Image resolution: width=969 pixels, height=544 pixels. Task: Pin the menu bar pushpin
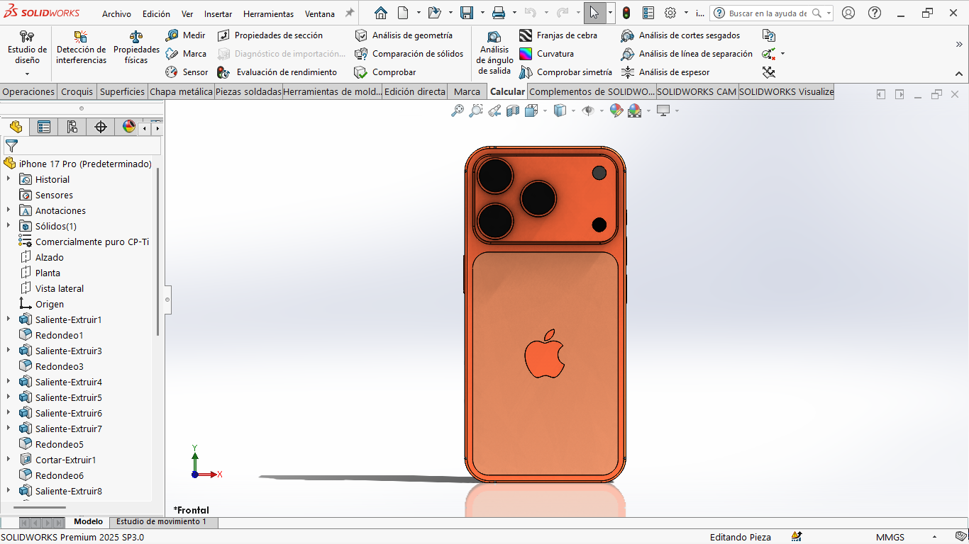click(349, 13)
